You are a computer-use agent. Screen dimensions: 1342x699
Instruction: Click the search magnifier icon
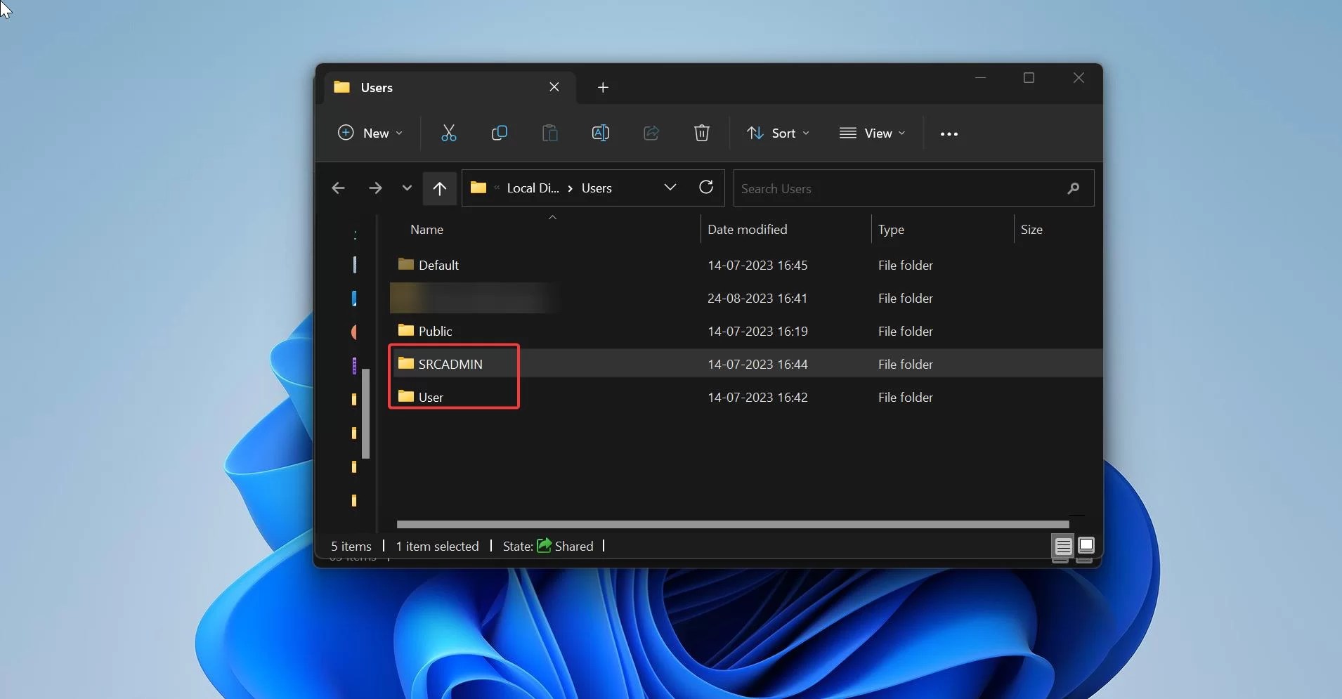[1073, 188]
